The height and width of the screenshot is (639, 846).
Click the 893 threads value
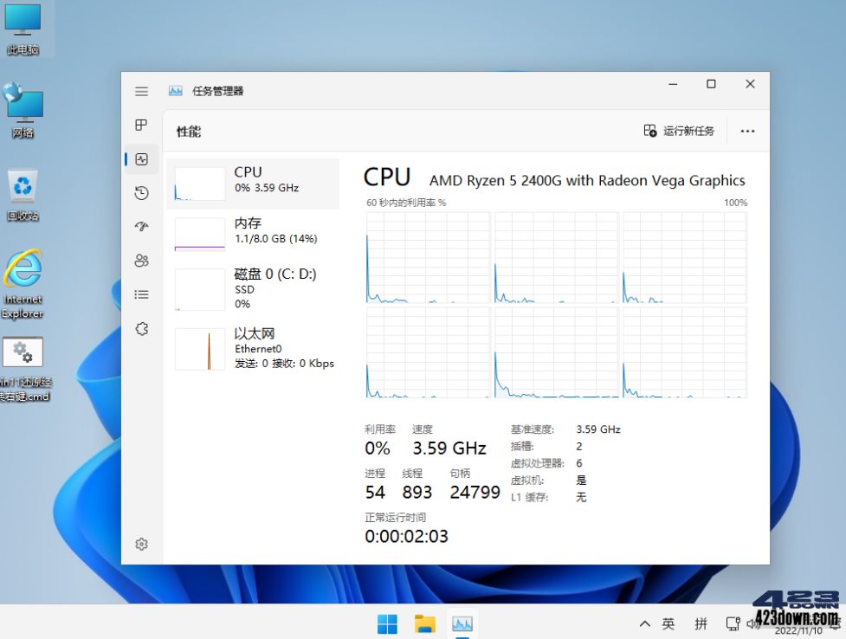417,492
